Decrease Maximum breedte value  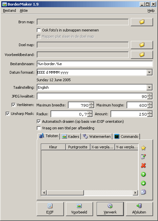[x=91, y=106]
